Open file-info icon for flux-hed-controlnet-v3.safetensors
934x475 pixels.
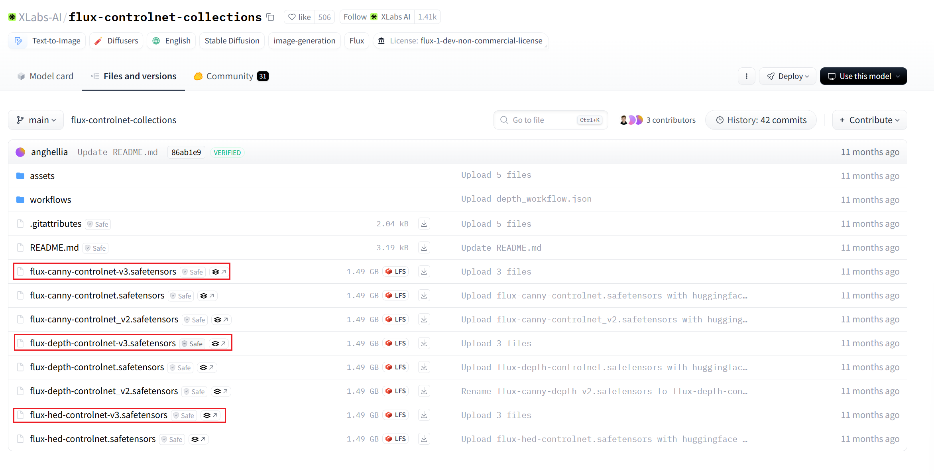(x=210, y=415)
